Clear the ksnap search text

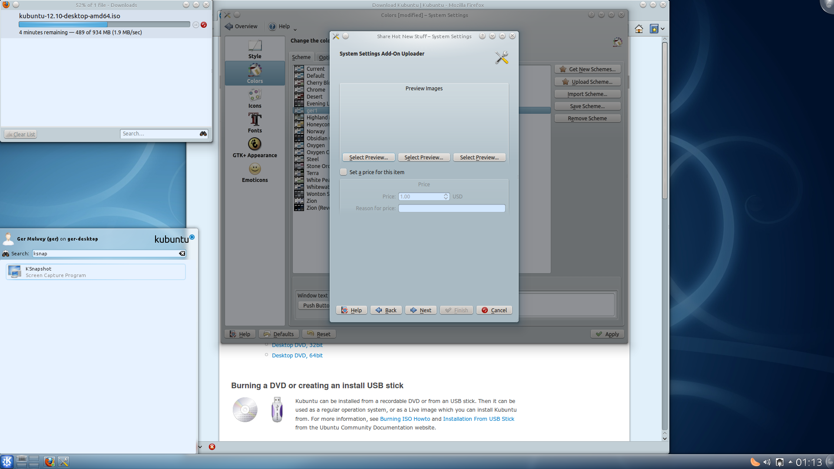pyautogui.click(x=182, y=254)
